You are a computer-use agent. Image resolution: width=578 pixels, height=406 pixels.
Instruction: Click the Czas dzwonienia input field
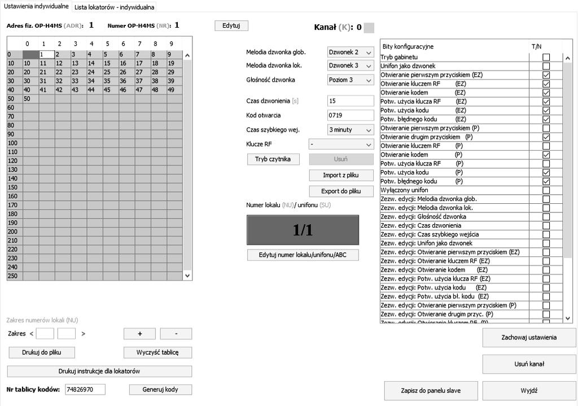(x=350, y=101)
